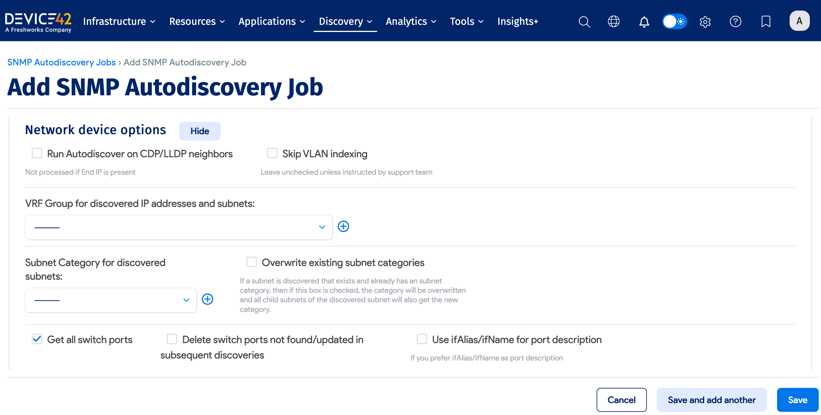Open the notifications bell
The width and height of the screenshot is (821, 415).
click(x=644, y=21)
